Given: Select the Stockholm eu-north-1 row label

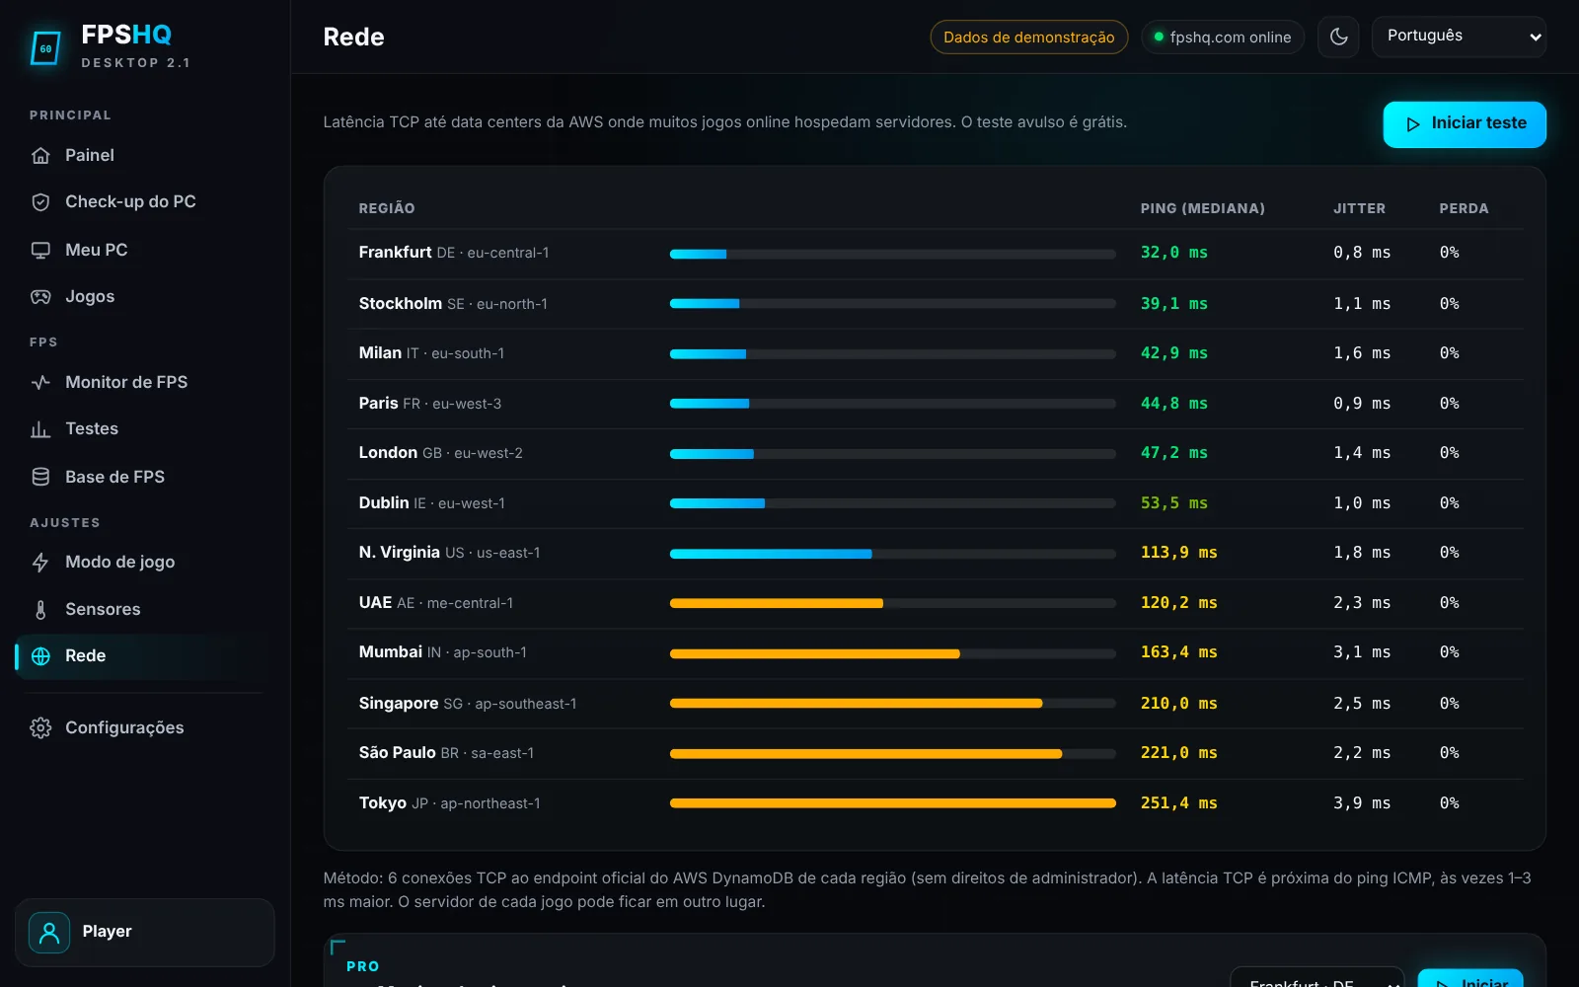Looking at the screenshot, I should click(x=453, y=304).
